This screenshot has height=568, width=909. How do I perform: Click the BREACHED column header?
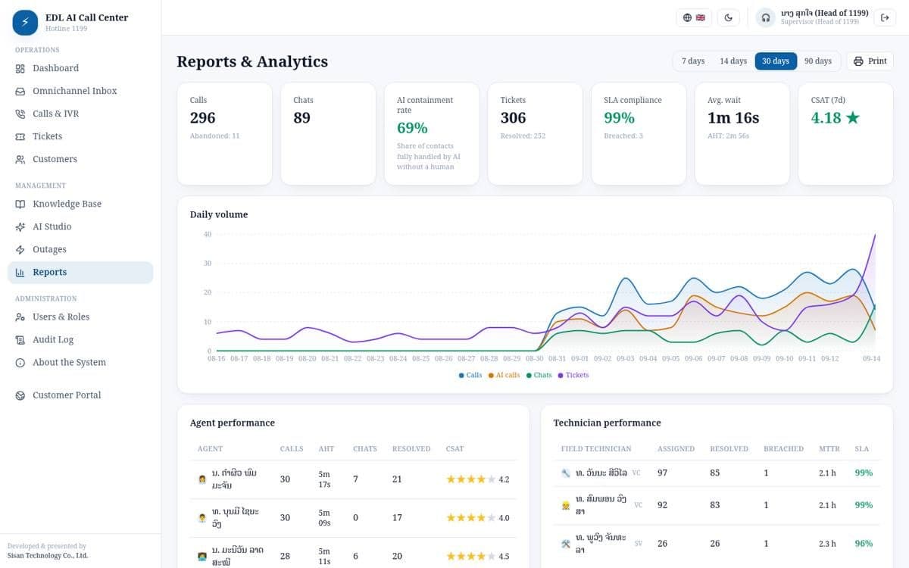[783, 449]
